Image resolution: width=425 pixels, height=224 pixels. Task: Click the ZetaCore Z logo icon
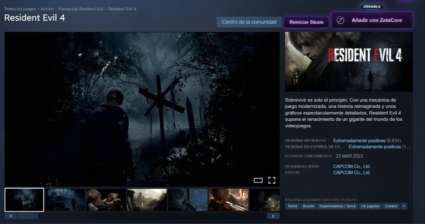[x=340, y=20]
